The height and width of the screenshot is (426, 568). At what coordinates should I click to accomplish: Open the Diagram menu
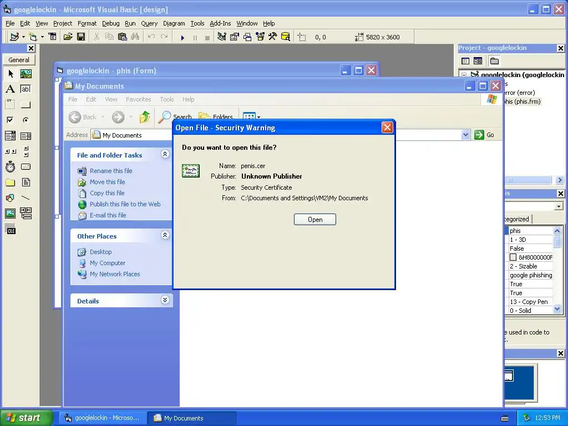174,23
